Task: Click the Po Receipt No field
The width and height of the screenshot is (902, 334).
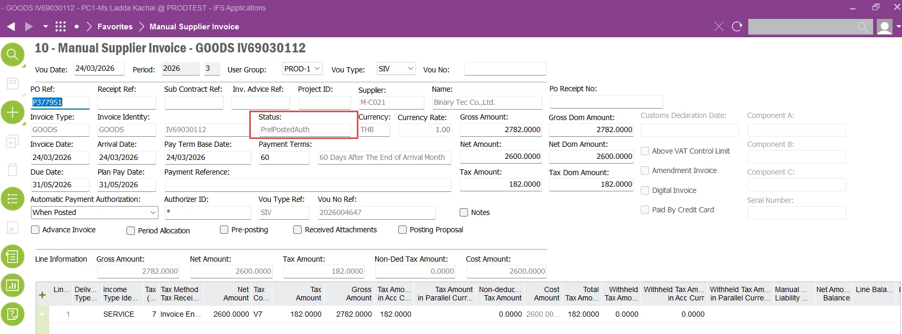Action: coord(606,102)
